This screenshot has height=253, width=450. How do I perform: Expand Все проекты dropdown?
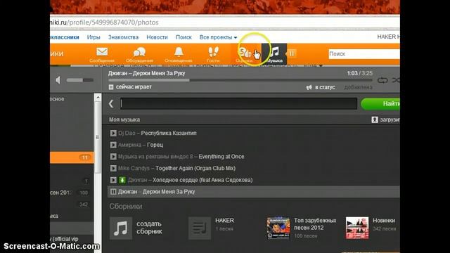coord(218,37)
